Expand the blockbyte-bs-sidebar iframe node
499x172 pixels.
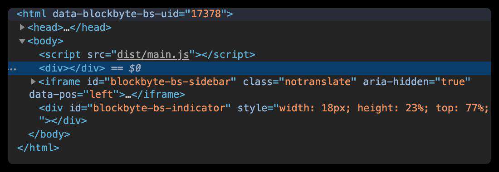[x=33, y=82]
